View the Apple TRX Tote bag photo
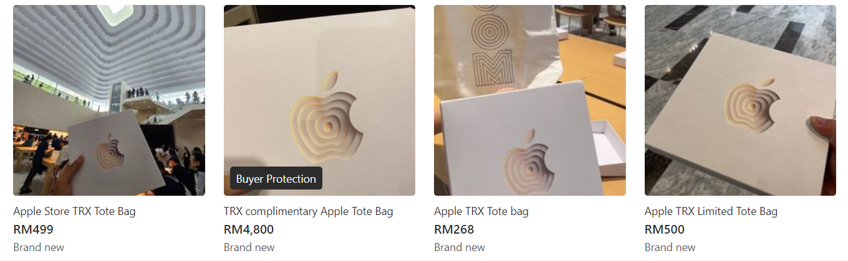The width and height of the screenshot is (848, 261). click(x=530, y=100)
